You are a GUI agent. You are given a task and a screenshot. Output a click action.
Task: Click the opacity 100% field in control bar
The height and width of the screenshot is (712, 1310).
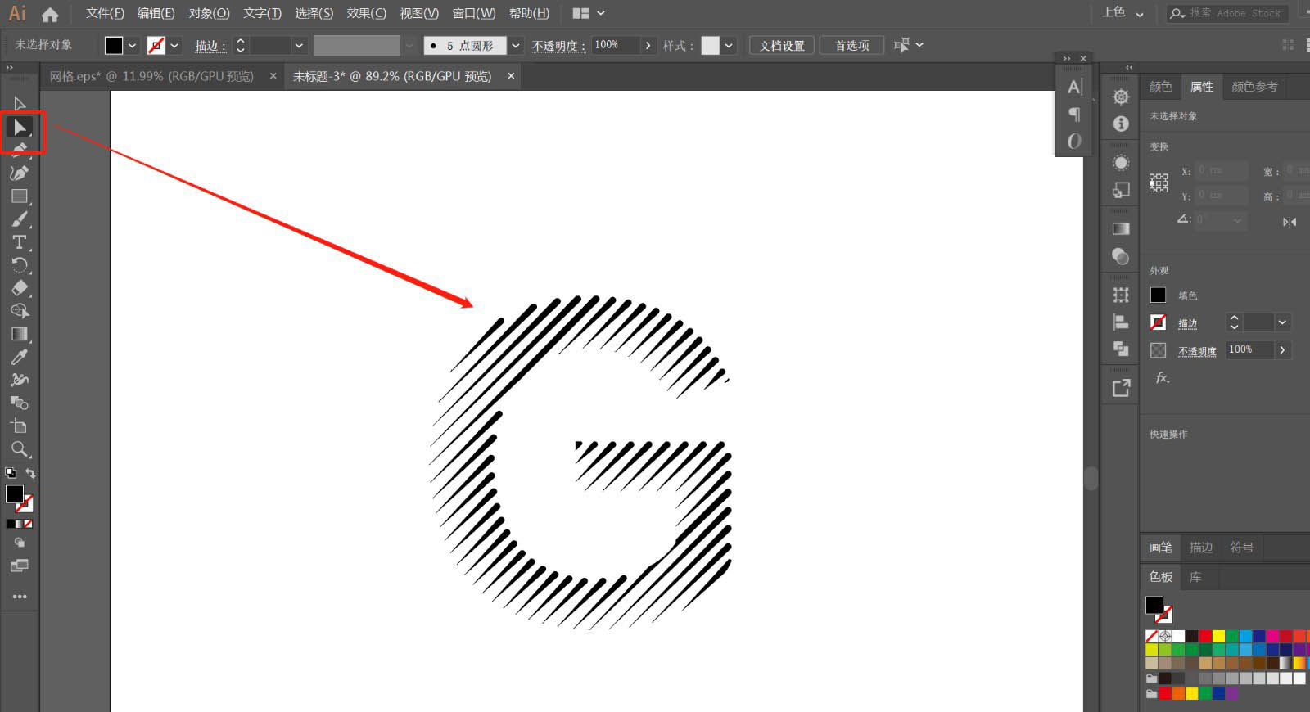point(616,45)
